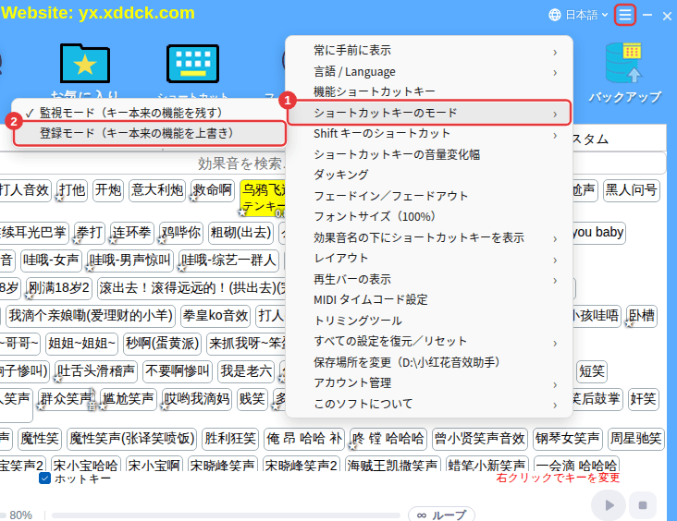Open ダッキング menu item
This screenshot has height=521, width=677.
[429, 175]
